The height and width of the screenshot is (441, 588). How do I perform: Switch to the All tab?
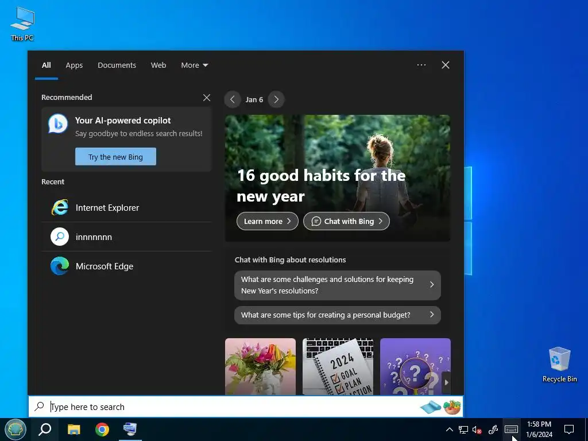pos(47,65)
